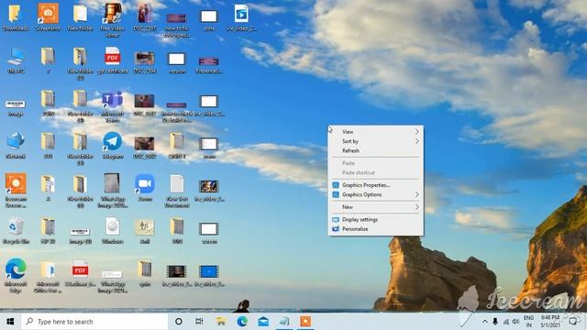Expand the Graphics Options submenu

pyautogui.click(x=376, y=194)
